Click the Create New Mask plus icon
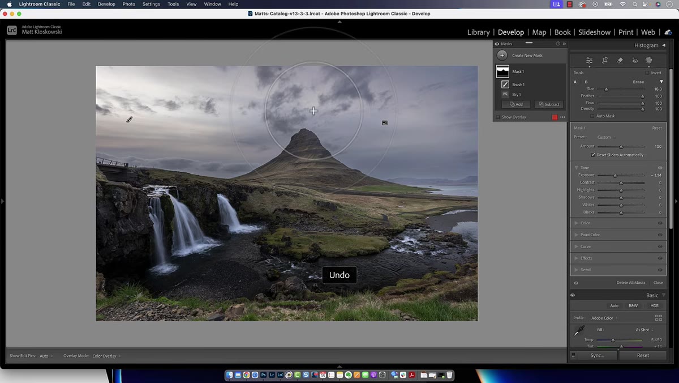This screenshot has height=383, width=679. coord(502,55)
